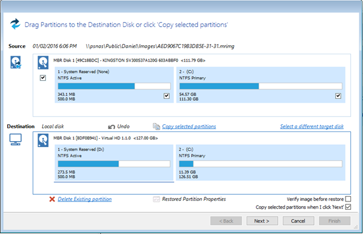Click the Cancel button
This screenshot has height=234, width=363.
point(298,221)
